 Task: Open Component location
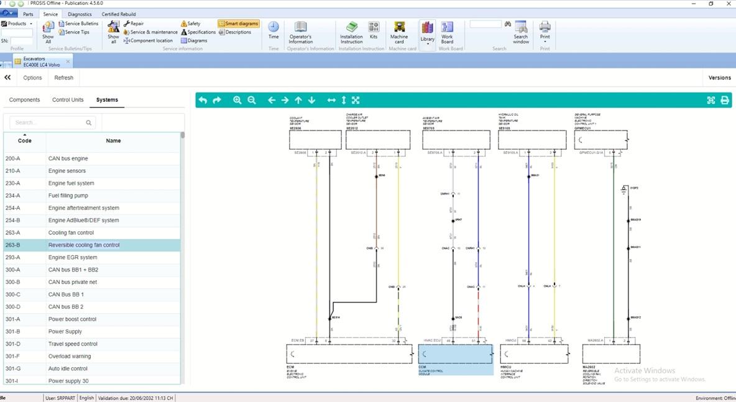[149, 40]
